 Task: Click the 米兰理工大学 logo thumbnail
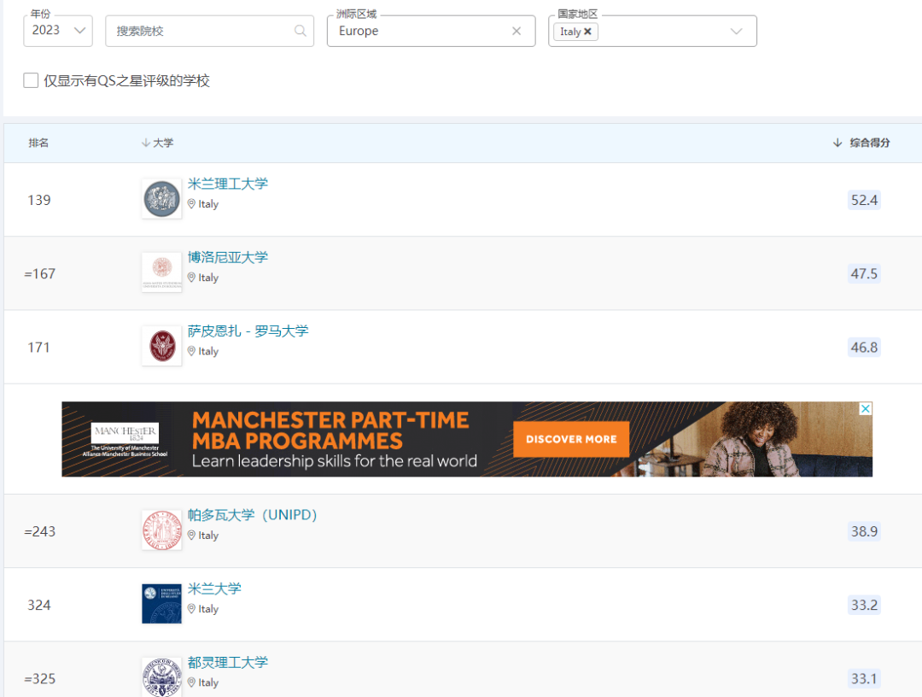[x=161, y=199]
